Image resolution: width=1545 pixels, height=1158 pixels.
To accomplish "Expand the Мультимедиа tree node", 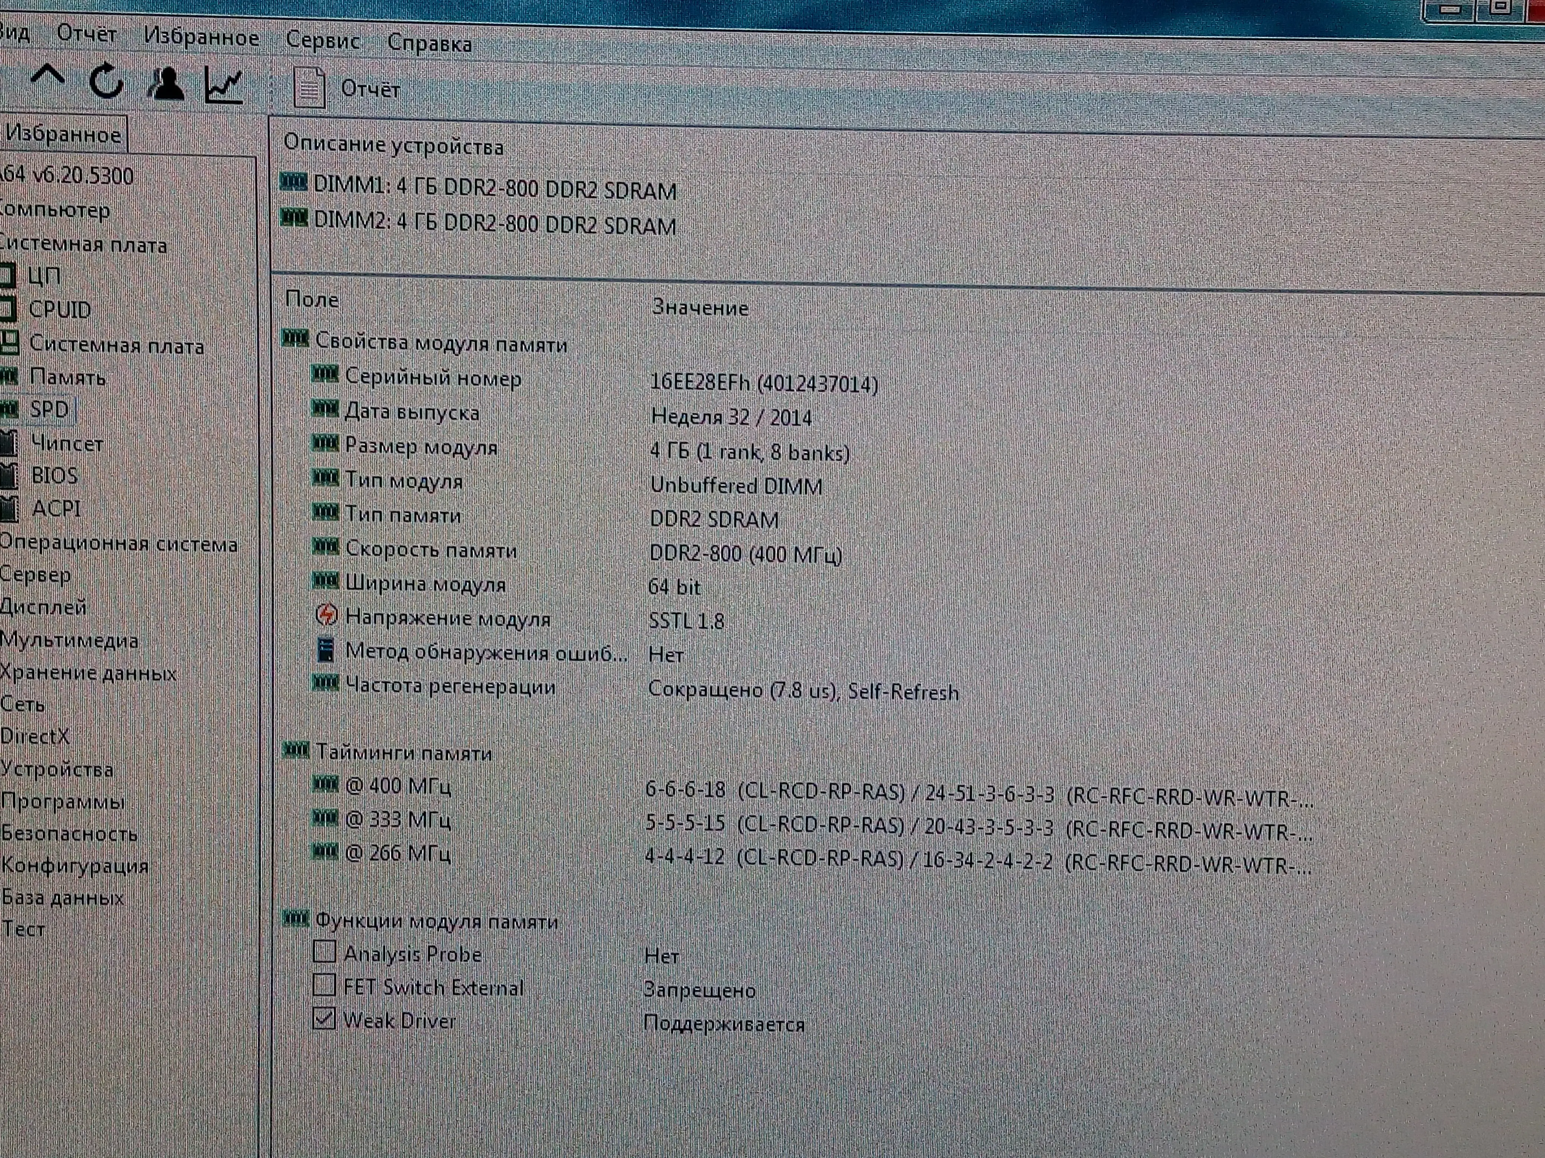I will [68, 640].
